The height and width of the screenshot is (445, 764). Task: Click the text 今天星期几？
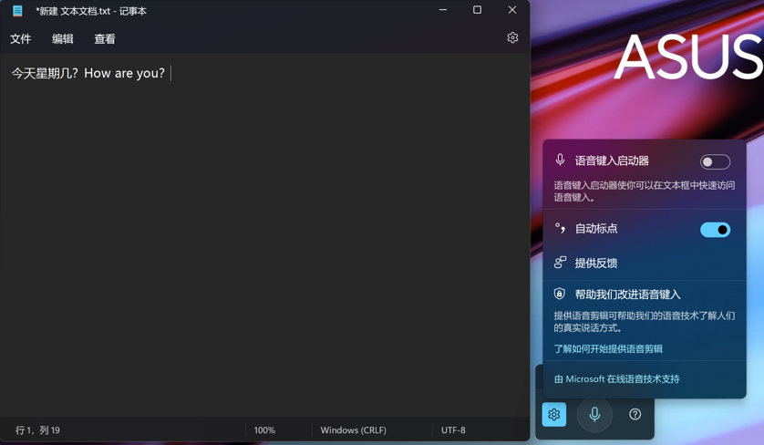(x=45, y=73)
